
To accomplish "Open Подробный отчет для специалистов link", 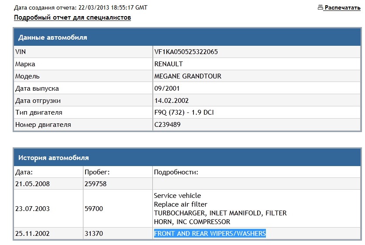I will point(72,17).
